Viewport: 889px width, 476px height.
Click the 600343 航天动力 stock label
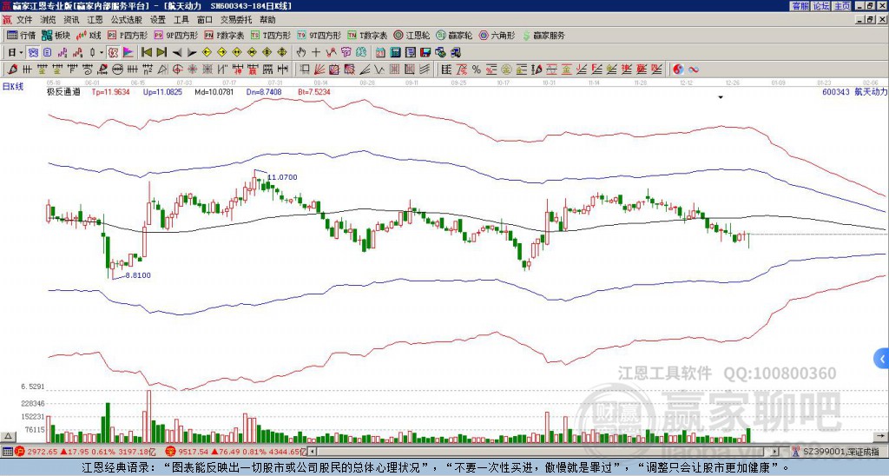click(854, 92)
